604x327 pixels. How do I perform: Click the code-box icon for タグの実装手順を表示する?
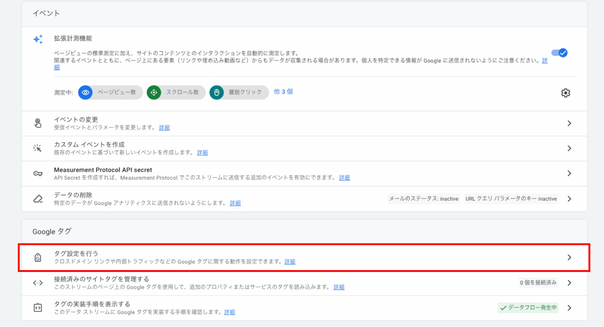coord(38,308)
